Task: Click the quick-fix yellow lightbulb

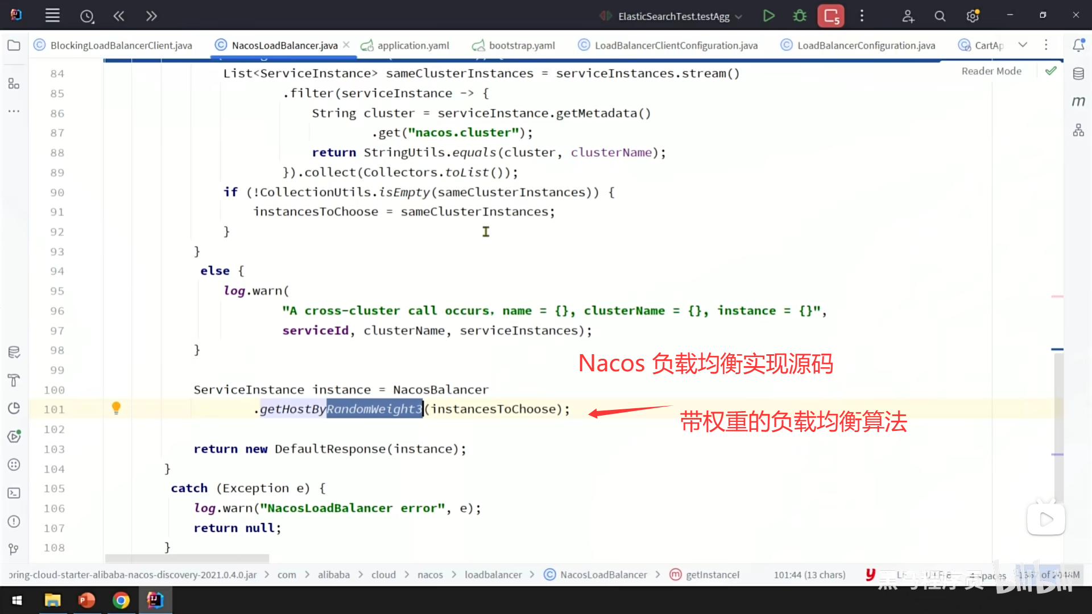Action: click(x=116, y=408)
